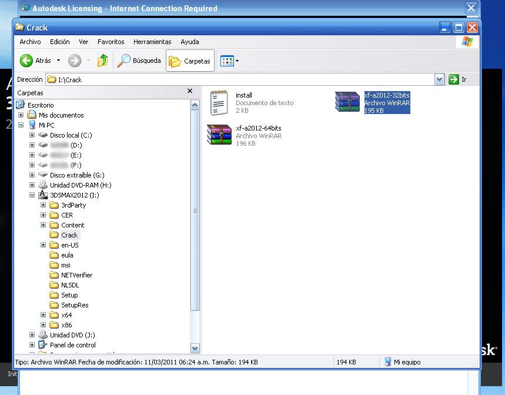Select Panel de control icon
The height and width of the screenshot is (395, 505).
pos(43,344)
